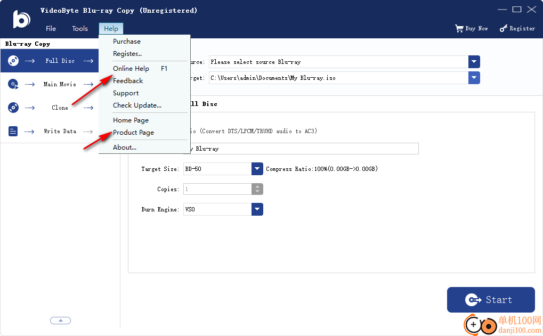Click the VideoByte logo icon

click(x=21, y=19)
